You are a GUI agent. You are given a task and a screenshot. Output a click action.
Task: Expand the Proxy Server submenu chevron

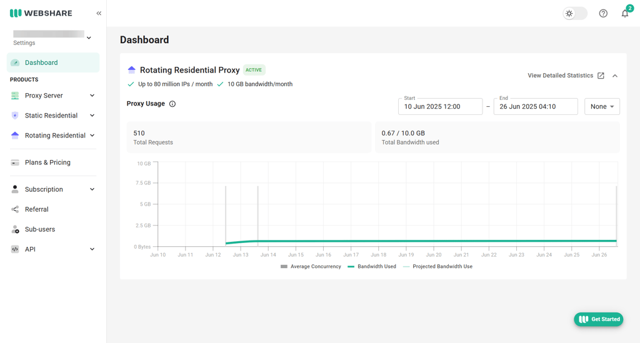point(92,96)
